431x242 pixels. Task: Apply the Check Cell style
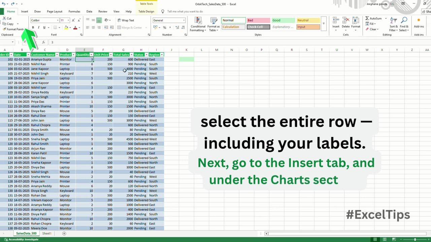point(258,27)
